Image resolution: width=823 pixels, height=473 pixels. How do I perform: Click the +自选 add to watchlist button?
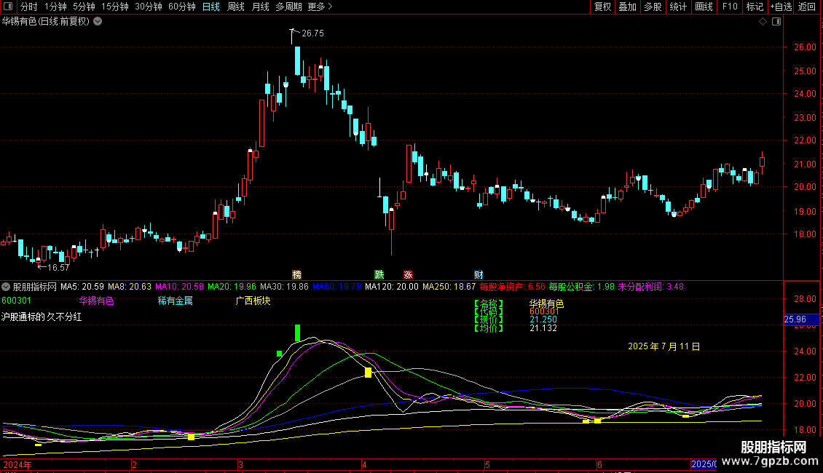pyautogui.click(x=781, y=7)
